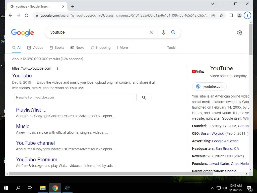Open the taskbar clock showing 10:42 AM
The image size is (257, 193).
pos(235,188)
